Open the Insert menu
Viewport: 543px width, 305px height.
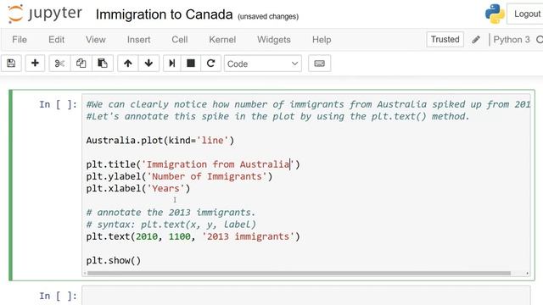pos(138,40)
